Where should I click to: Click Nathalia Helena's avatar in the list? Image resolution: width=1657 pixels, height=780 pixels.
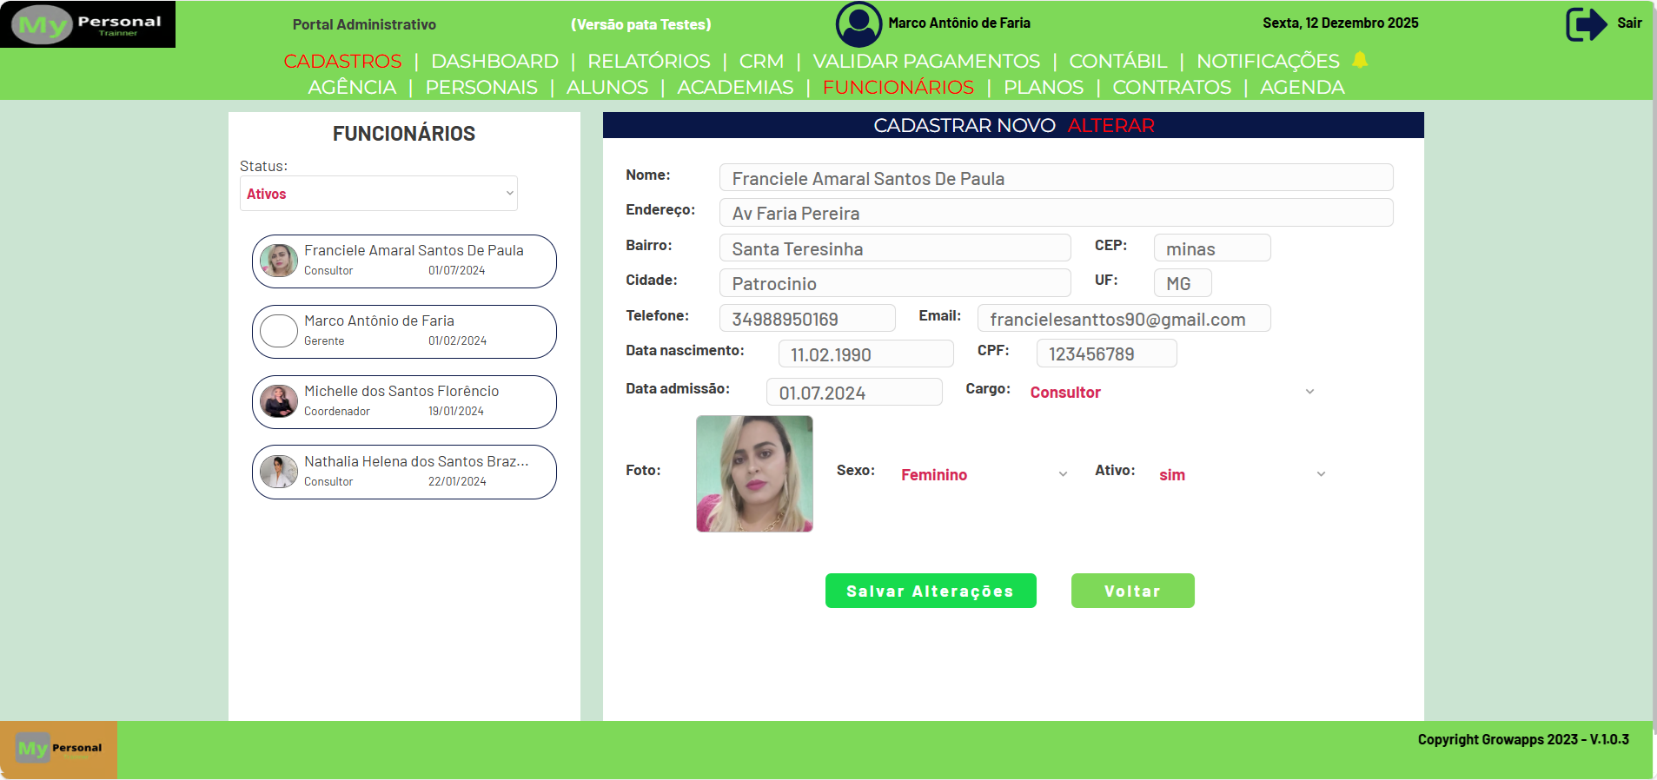[279, 472]
